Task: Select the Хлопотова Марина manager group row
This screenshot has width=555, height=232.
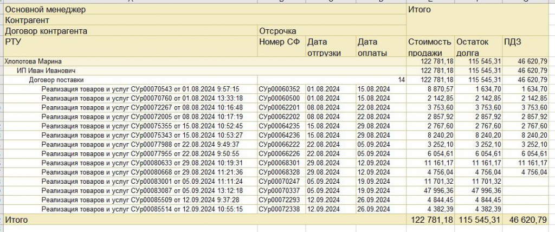Action: pyautogui.click(x=33, y=62)
